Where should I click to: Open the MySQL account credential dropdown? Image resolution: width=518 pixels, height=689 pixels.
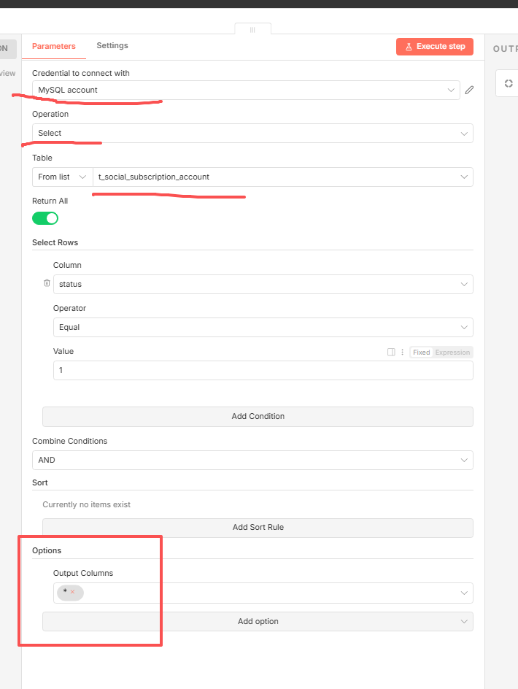[246, 90]
